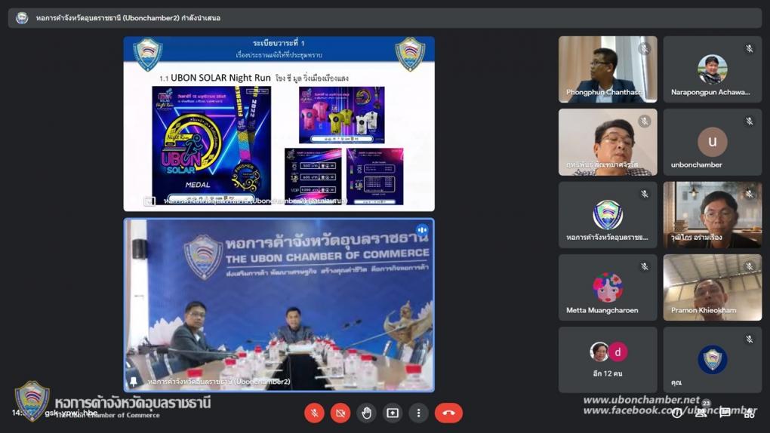This screenshot has height=433, width=770.
Task: Raise your hand in the meeting
Action: (x=366, y=413)
